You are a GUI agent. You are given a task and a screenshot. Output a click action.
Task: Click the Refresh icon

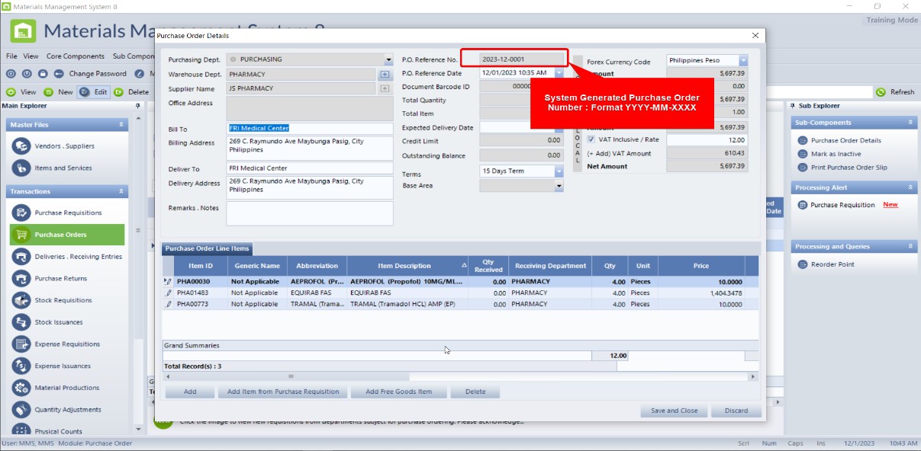tap(881, 92)
